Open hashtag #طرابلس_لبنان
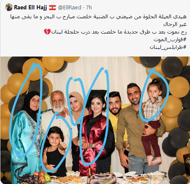The height and width of the screenshot is (184, 190). tap(168, 47)
